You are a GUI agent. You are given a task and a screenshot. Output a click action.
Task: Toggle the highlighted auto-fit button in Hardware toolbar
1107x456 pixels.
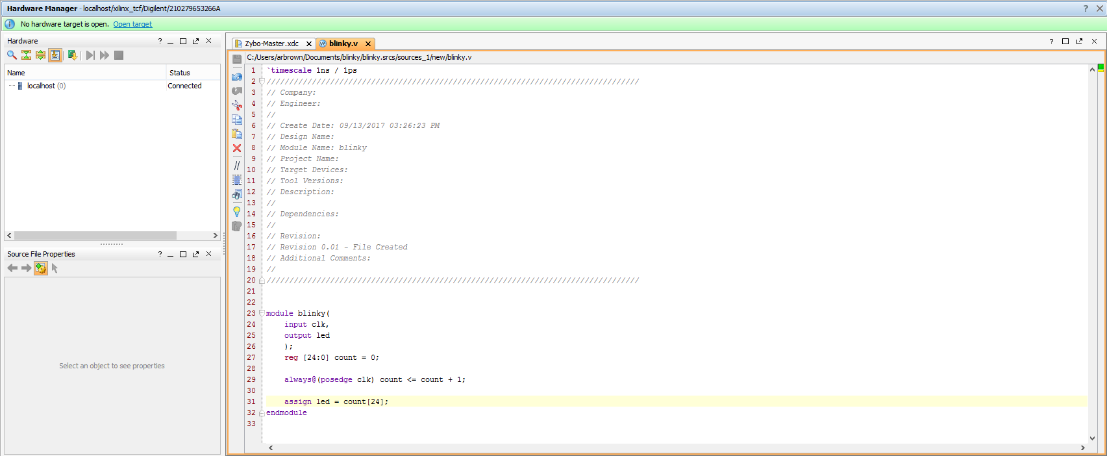[x=55, y=55]
